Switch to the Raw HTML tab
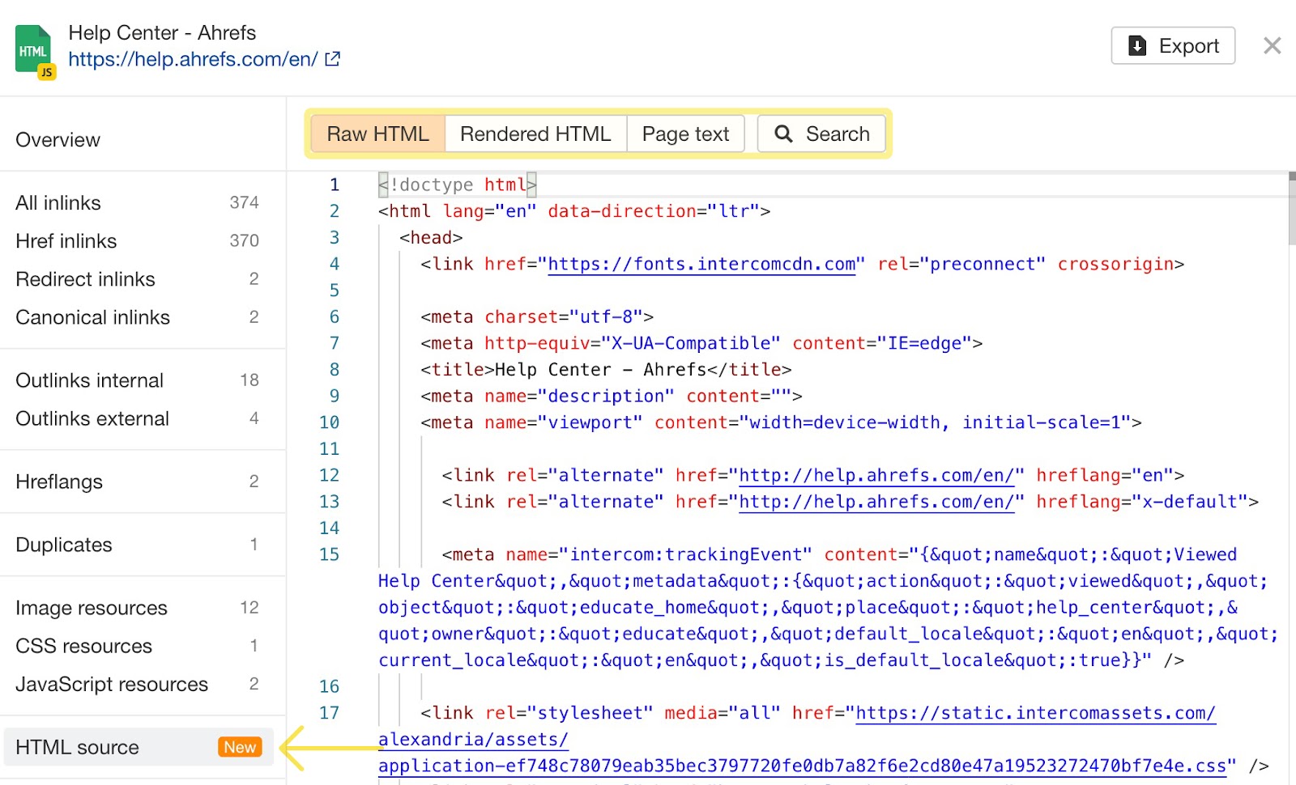Viewport: 1296px width, 785px height. click(x=378, y=134)
